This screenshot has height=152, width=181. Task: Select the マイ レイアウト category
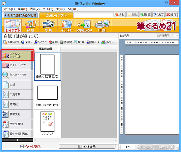(x=17, y=65)
